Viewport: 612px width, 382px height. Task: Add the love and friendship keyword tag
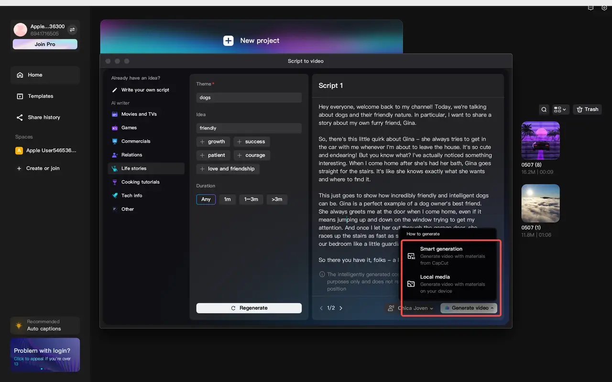pyautogui.click(x=228, y=169)
